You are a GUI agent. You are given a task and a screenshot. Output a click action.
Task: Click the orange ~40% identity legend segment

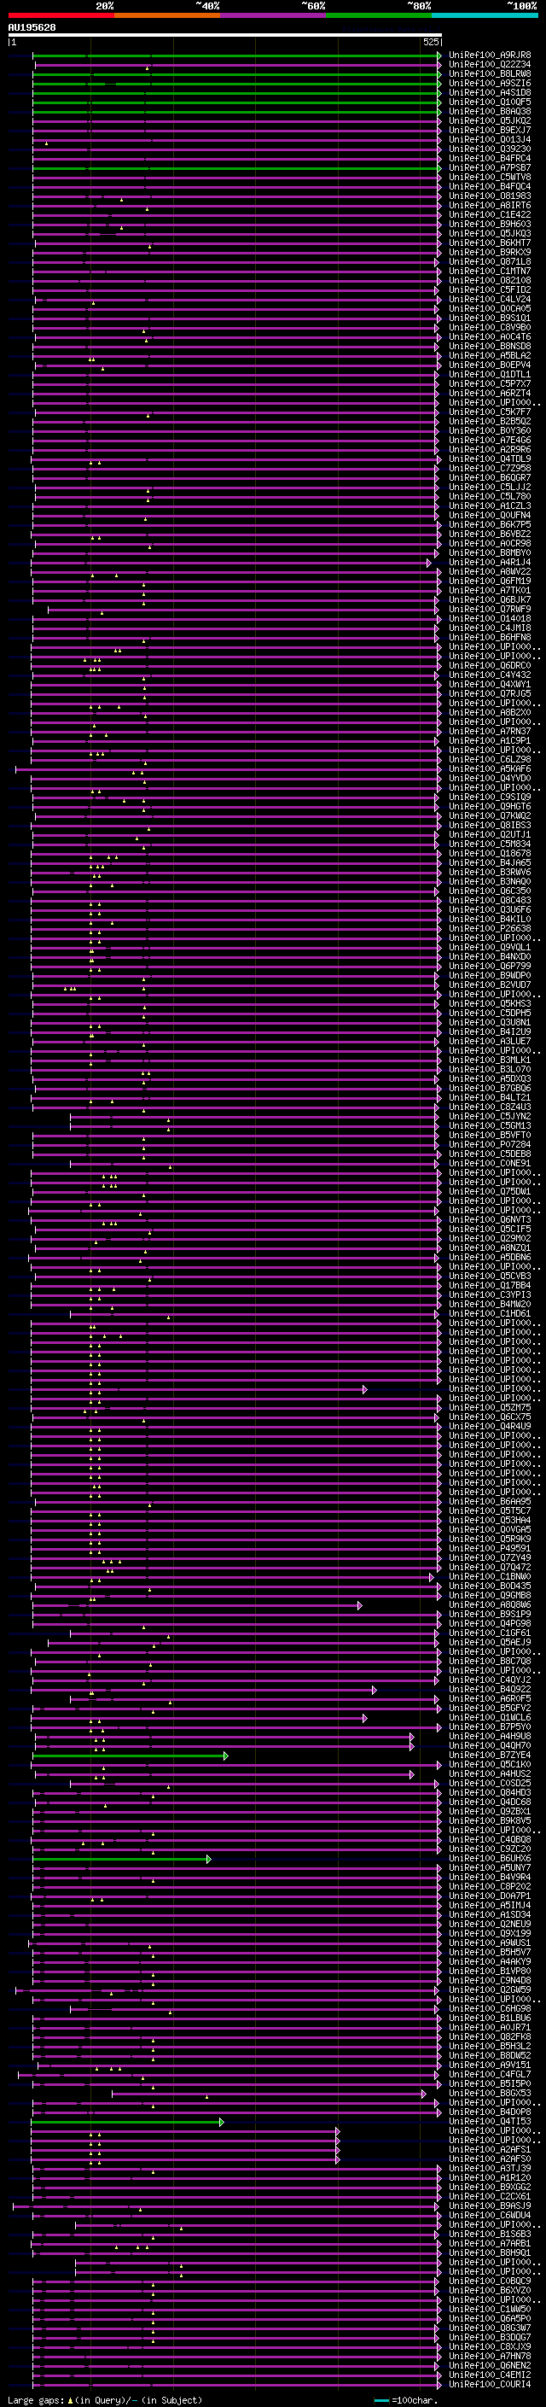167,15
